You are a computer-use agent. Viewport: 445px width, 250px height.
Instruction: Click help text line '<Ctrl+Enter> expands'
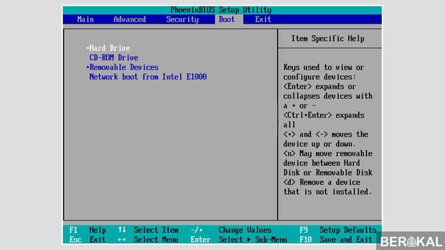coord(324,115)
